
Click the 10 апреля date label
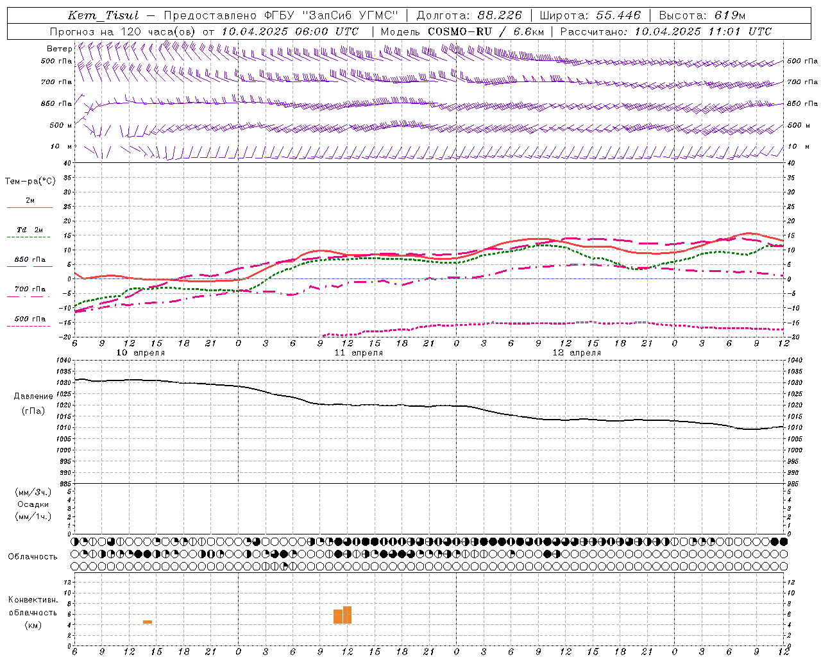[x=140, y=353]
